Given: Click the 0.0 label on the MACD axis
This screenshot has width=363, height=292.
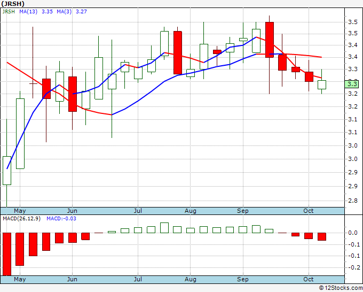Looking at the screenshot, I should (353, 233).
